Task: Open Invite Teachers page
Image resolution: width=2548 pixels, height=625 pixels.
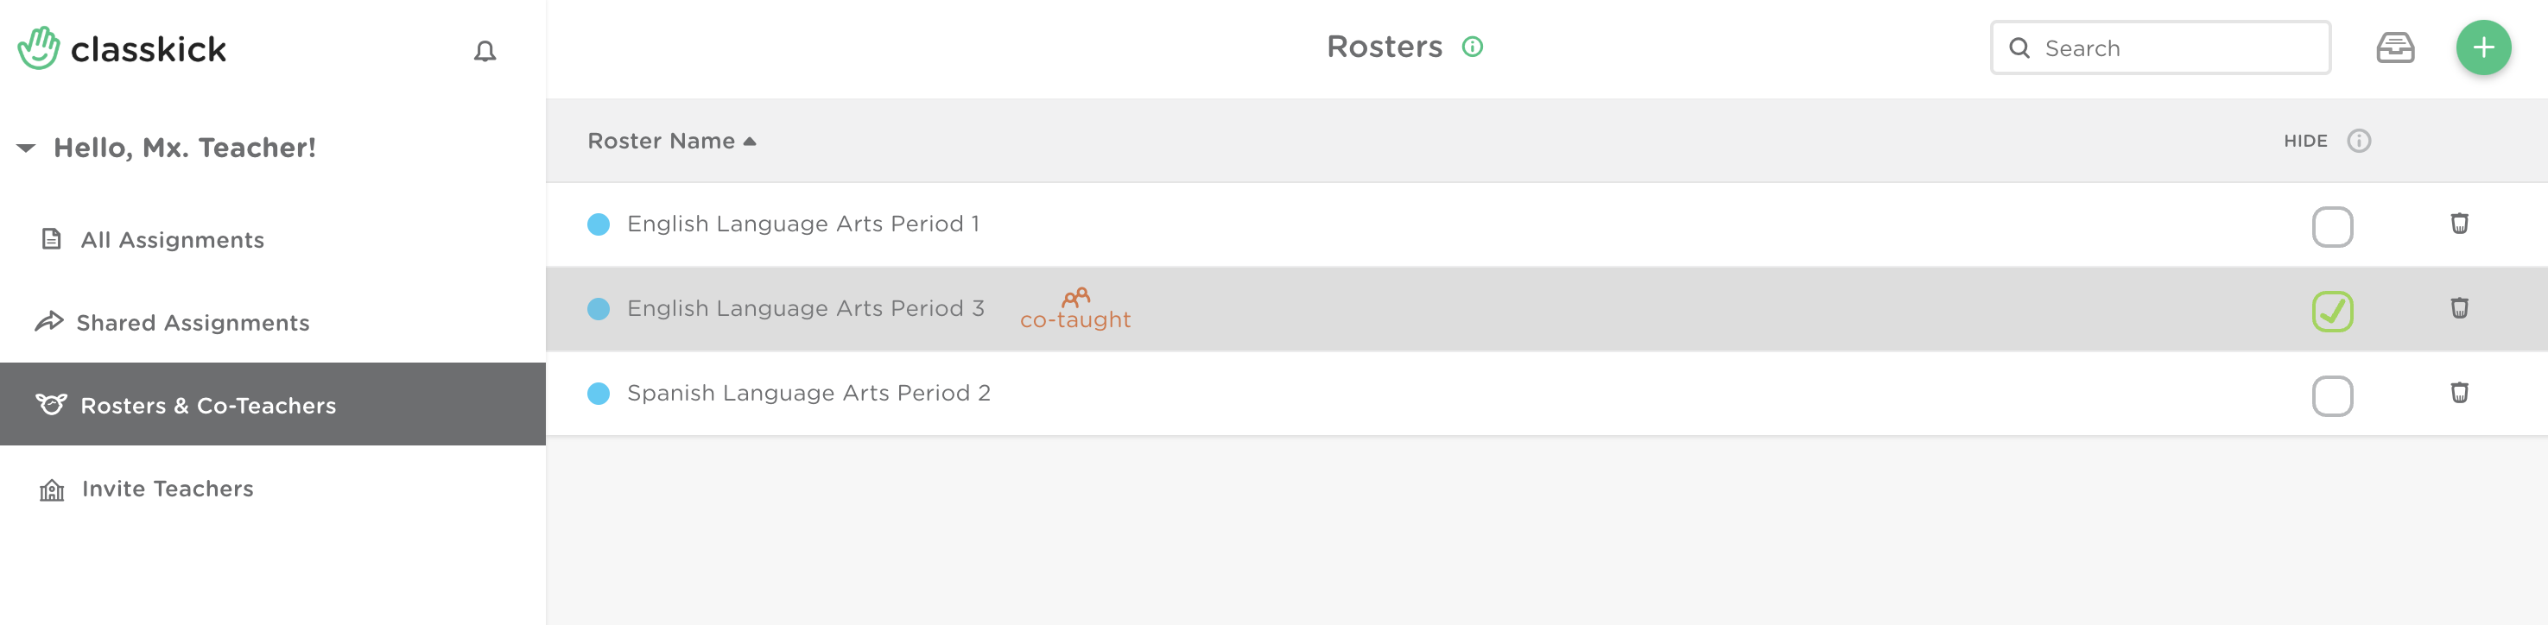Action: click(168, 489)
